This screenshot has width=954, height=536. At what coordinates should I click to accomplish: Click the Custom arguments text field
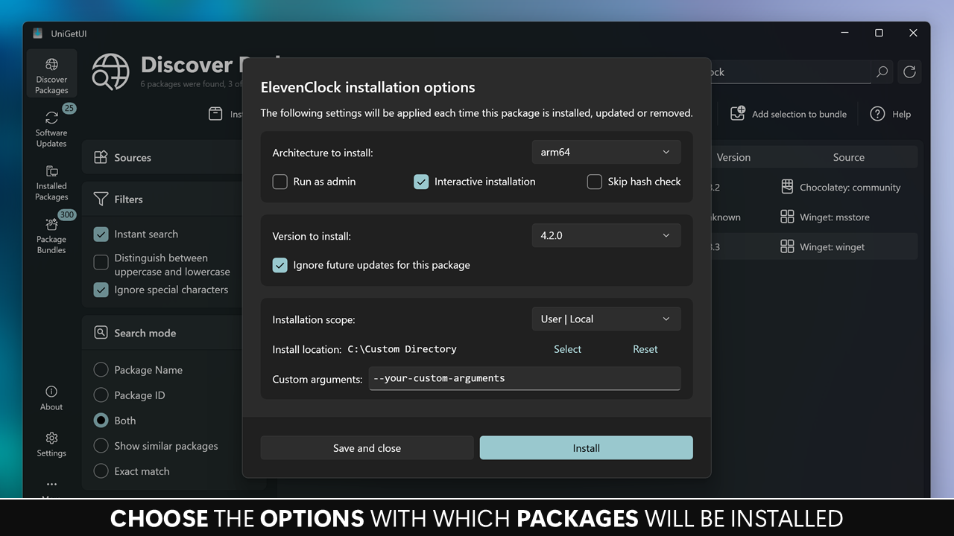(x=524, y=378)
